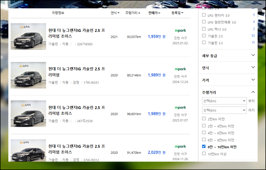Viewport: 266px width, 170px height.
Task: Click the plate number 179나6331
Action: tap(91, 83)
